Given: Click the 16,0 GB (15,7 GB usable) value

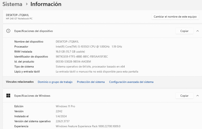Looking at the screenshot, I should coord(70,51).
